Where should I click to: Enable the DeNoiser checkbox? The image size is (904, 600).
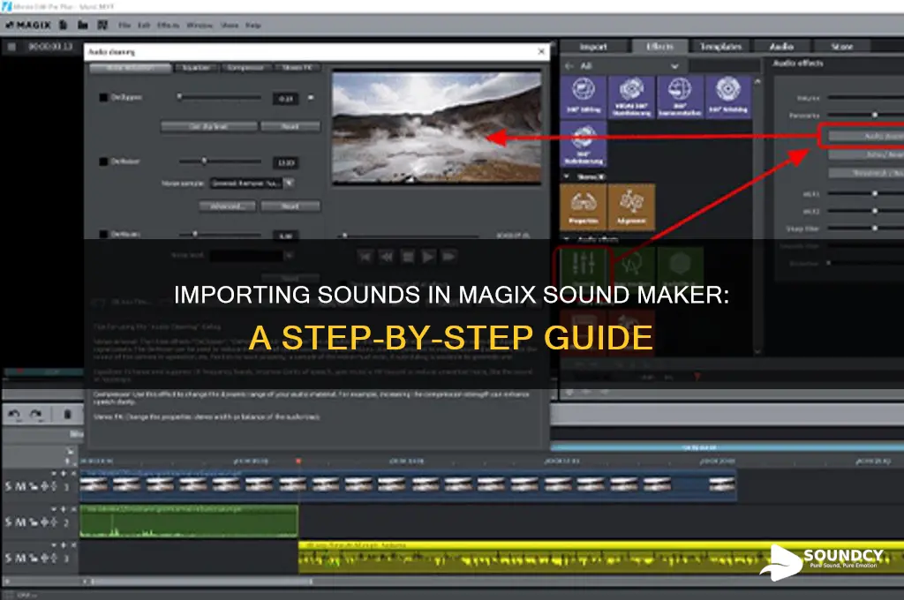pyautogui.click(x=104, y=161)
